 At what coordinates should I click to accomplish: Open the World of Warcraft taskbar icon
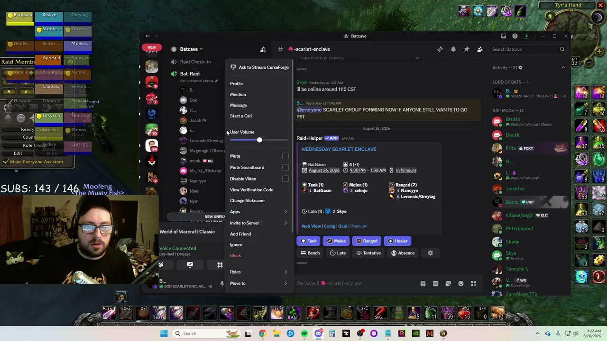[443, 333]
